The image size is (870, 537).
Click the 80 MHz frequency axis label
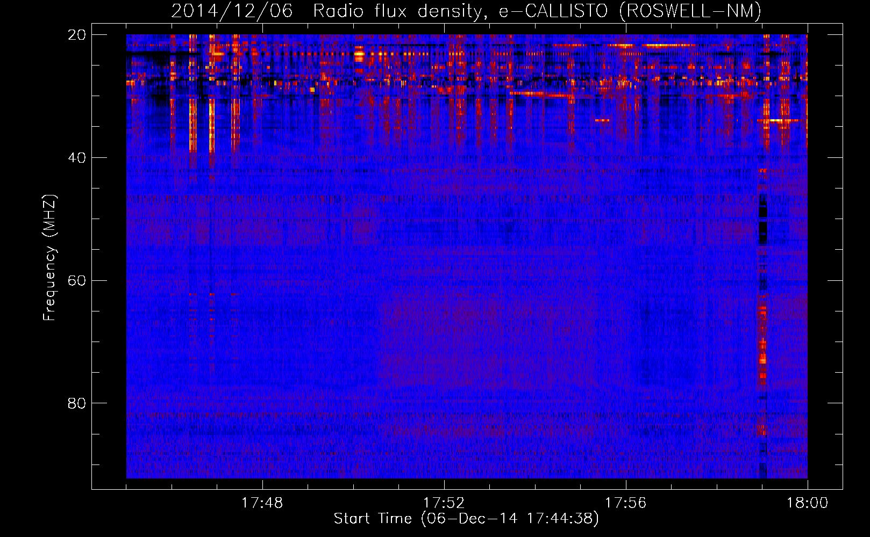[x=77, y=403]
